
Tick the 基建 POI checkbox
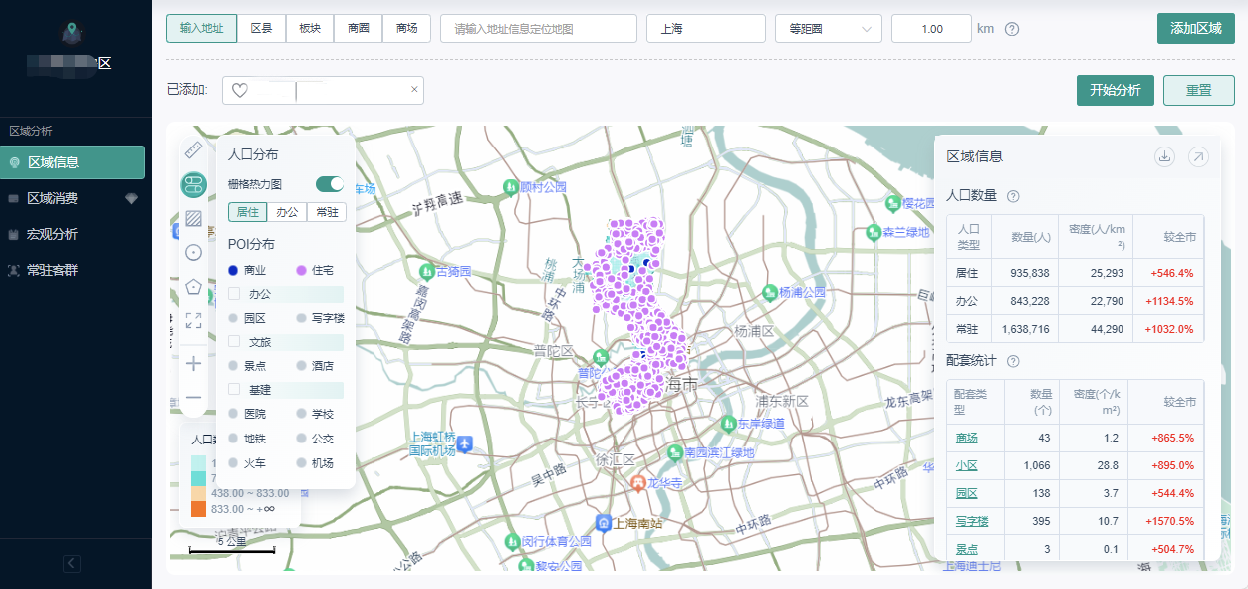coord(234,390)
